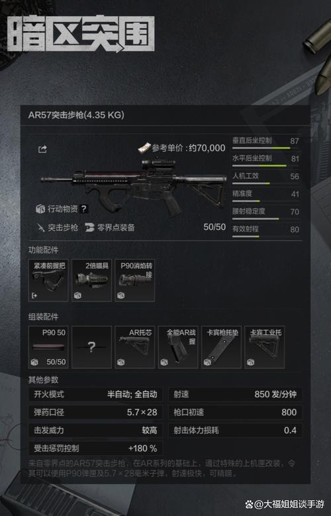Image resolution: width=331 pixels, height=516 pixels.
Task: Click the share icon above the rifle
Action: coord(42,150)
